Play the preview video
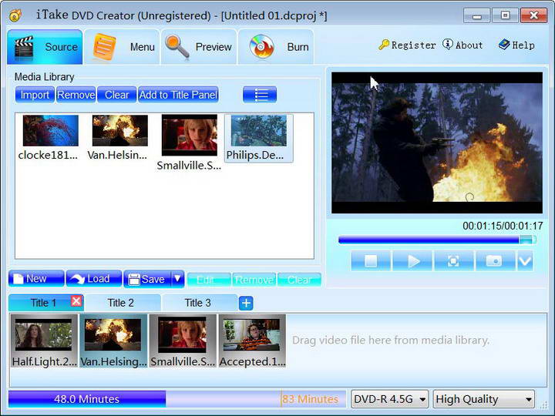 (x=412, y=261)
